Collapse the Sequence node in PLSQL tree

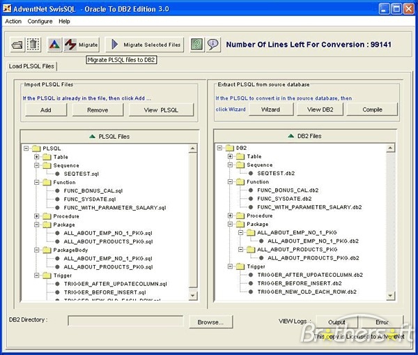click(37, 165)
